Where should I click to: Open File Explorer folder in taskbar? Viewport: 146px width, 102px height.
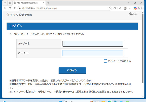(x=103, y=101)
